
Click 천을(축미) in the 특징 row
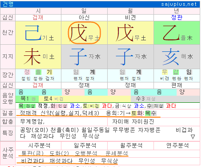[x=65, y=130]
